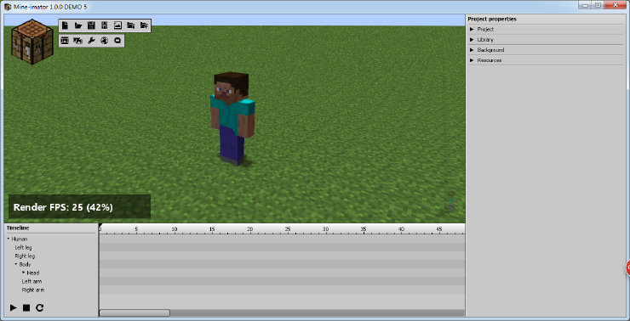Export movie using the film strip icon

pyautogui.click(x=105, y=25)
